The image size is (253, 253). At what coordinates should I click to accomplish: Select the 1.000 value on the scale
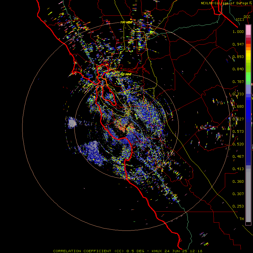point(238,32)
